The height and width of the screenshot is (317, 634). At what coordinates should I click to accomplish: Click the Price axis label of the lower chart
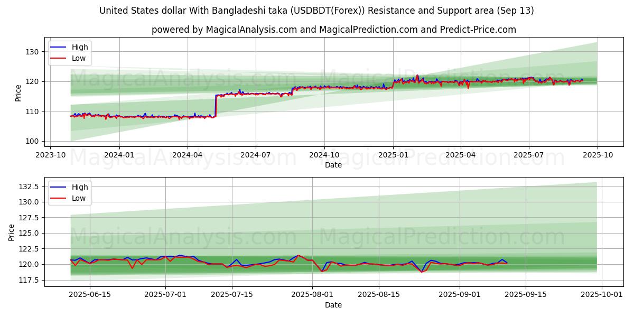point(12,232)
